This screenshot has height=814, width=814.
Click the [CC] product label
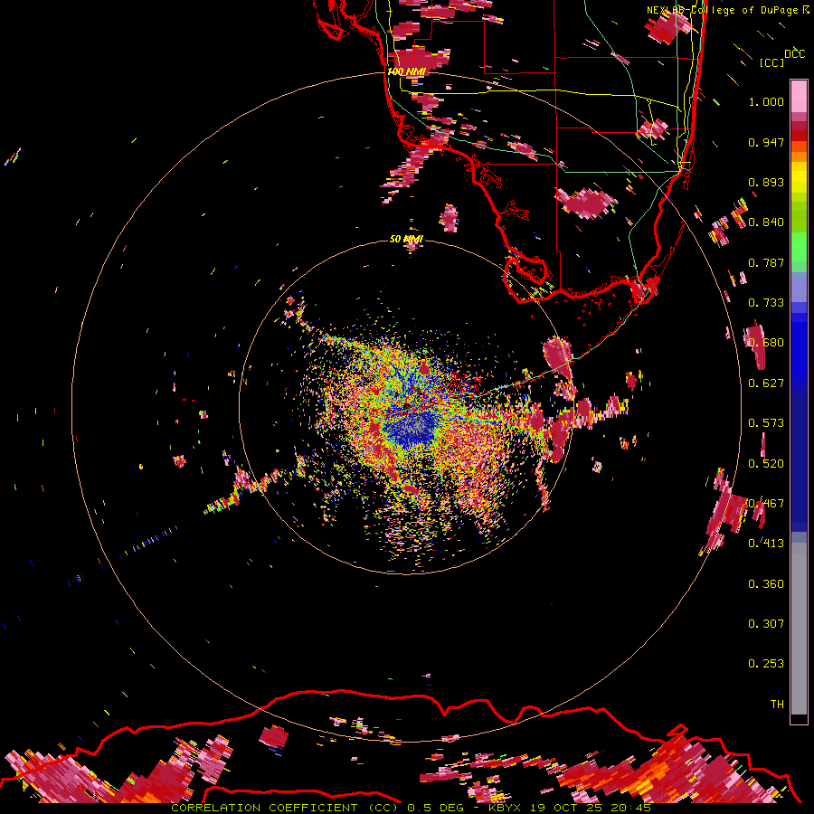(x=771, y=62)
